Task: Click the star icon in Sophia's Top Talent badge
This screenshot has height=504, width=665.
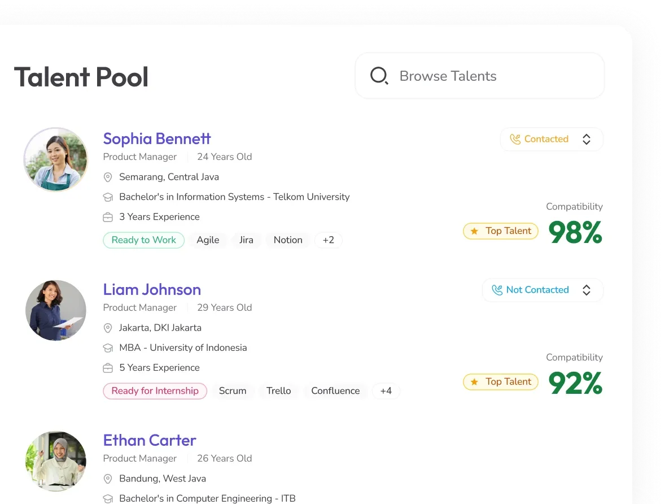Action: tap(475, 231)
